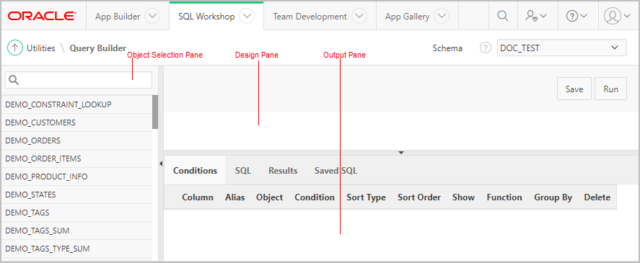Click the object search input field
Viewport: 640px width, 263px height.
pos(79,80)
